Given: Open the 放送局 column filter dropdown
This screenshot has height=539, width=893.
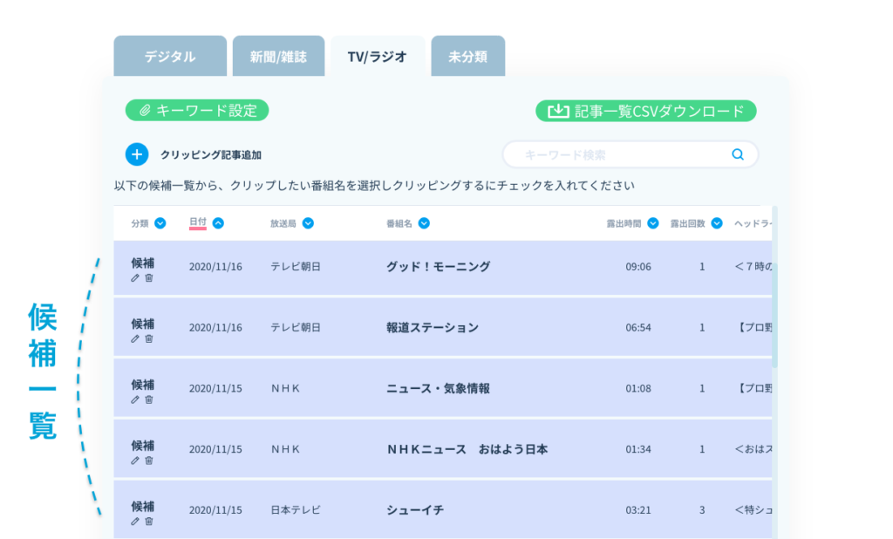Looking at the screenshot, I should click(x=308, y=223).
